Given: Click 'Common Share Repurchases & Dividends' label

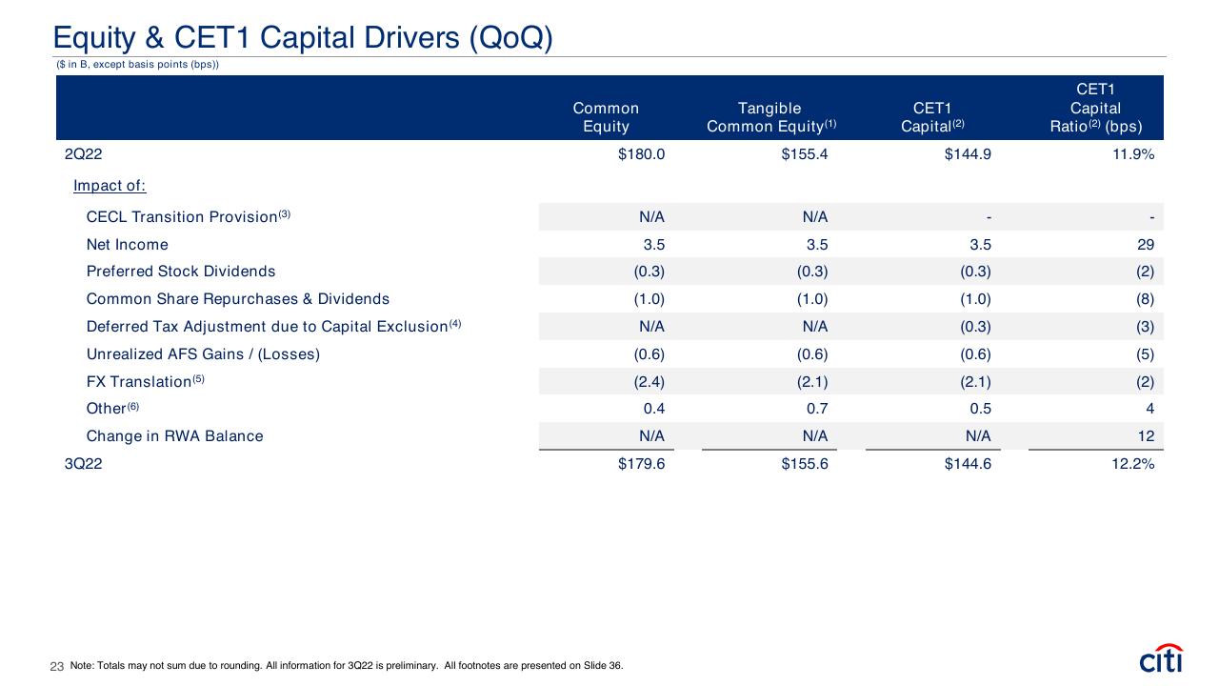Looking at the screenshot, I should click(x=238, y=299).
